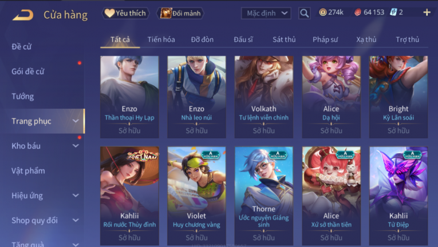Switch to the Pháp sư tab

[x=325, y=39]
